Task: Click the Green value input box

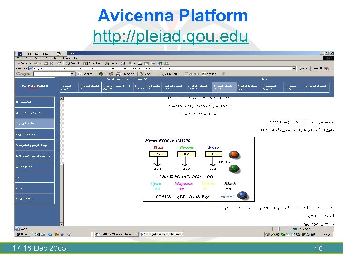Action: (187, 154)
